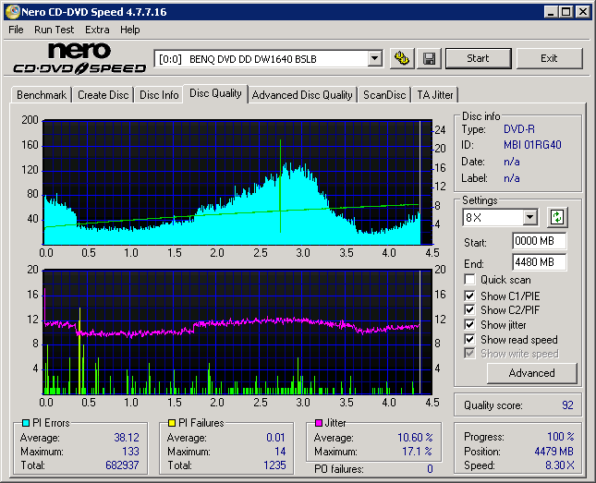The height and width of the screenshot is (483, 596).
Task: Click the Nero app icon in the title bar
Action: click(x=11, y=12)
